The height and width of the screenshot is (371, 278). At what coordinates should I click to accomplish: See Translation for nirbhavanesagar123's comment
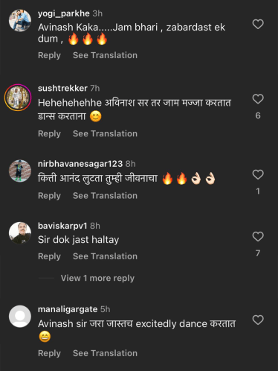(x=105, y=196)
